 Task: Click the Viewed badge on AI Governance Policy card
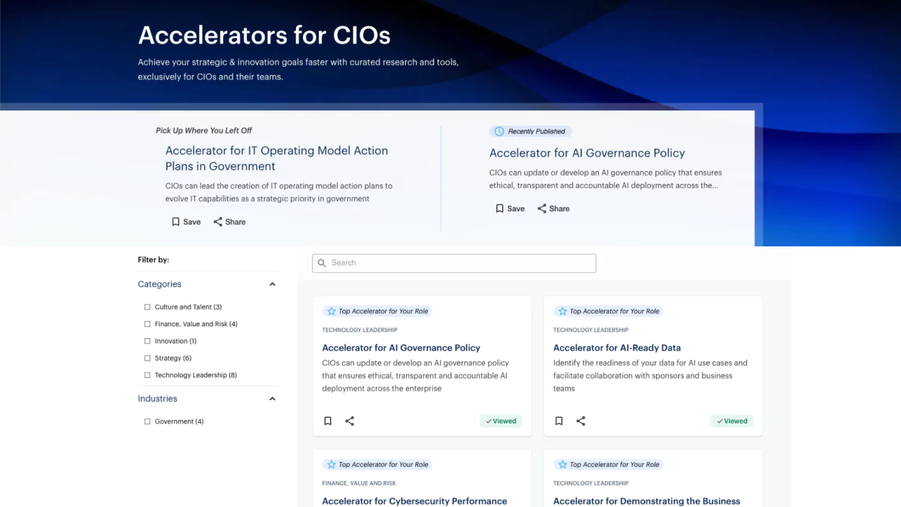click(x=500, y=420)
